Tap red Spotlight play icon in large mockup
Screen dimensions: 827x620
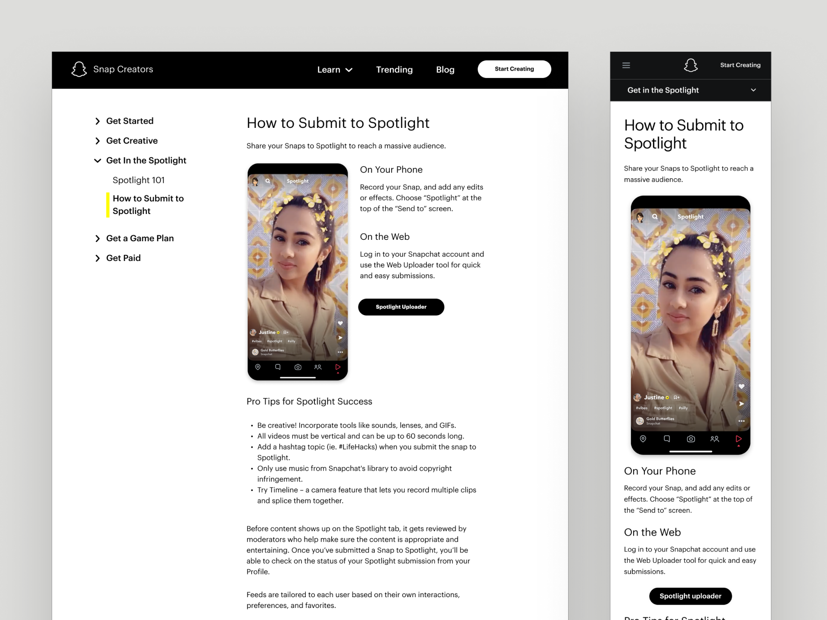tap(738, 439)
